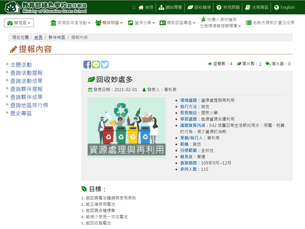The image size is (305, 229).
Task: Open 各縣市環教計畫及成果 menu item
Action: point(270,23)
